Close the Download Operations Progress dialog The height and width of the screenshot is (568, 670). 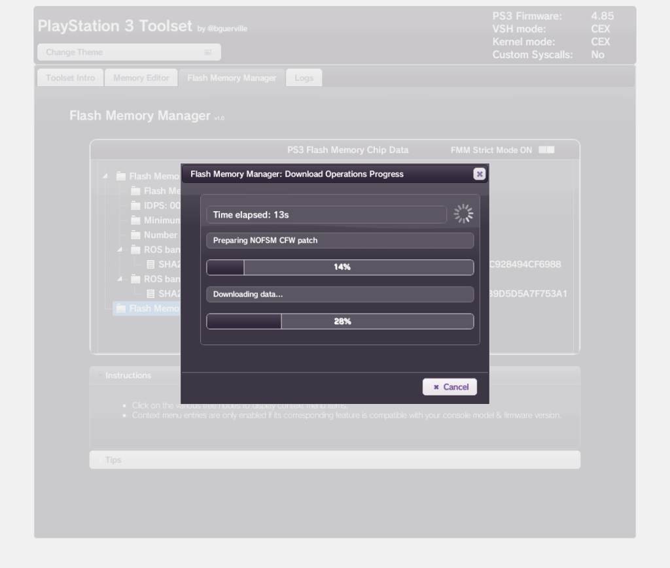480,174
